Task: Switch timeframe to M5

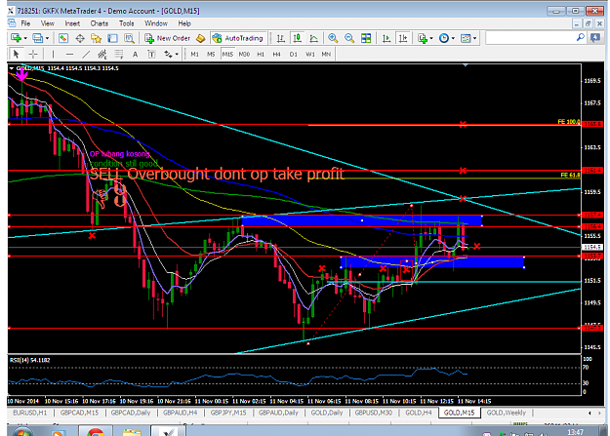Action: (x=211, y=54)
